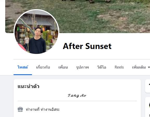Image resolution: width=150 pixels, height=117 pixels.
Task: Open the Reels tab
Action: (119, 67)
